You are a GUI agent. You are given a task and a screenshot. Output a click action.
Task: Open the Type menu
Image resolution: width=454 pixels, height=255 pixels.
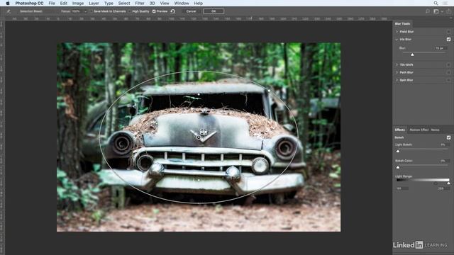(x=109, y=3)
